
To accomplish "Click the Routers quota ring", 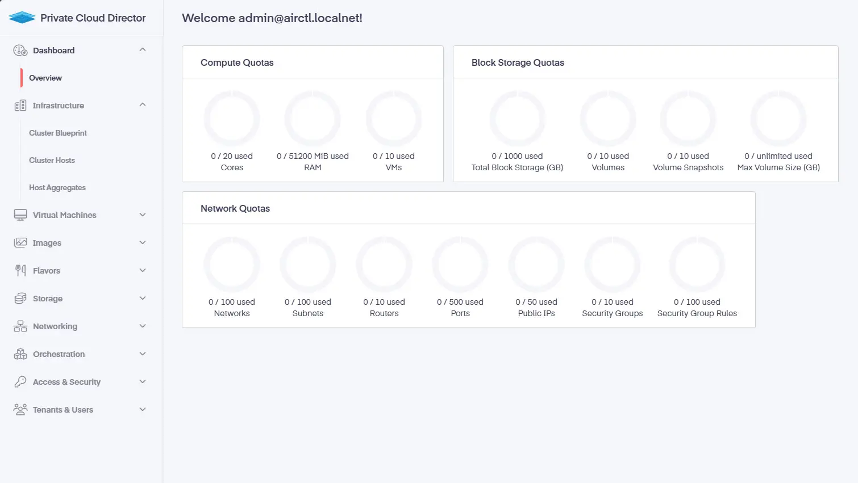I will click(384, 264).
